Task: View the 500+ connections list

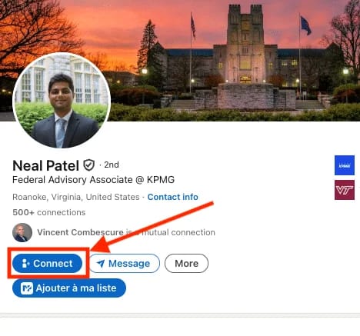Action: pos(49,212)
